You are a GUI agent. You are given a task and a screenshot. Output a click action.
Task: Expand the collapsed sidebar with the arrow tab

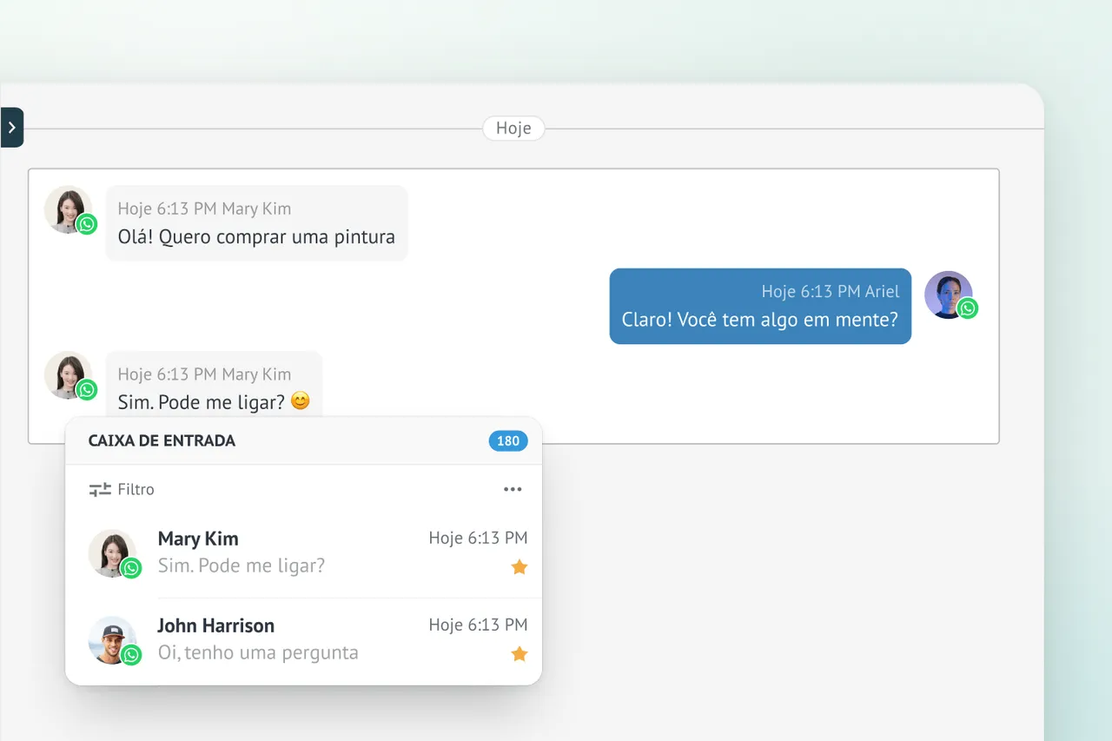tap(11, 128)
